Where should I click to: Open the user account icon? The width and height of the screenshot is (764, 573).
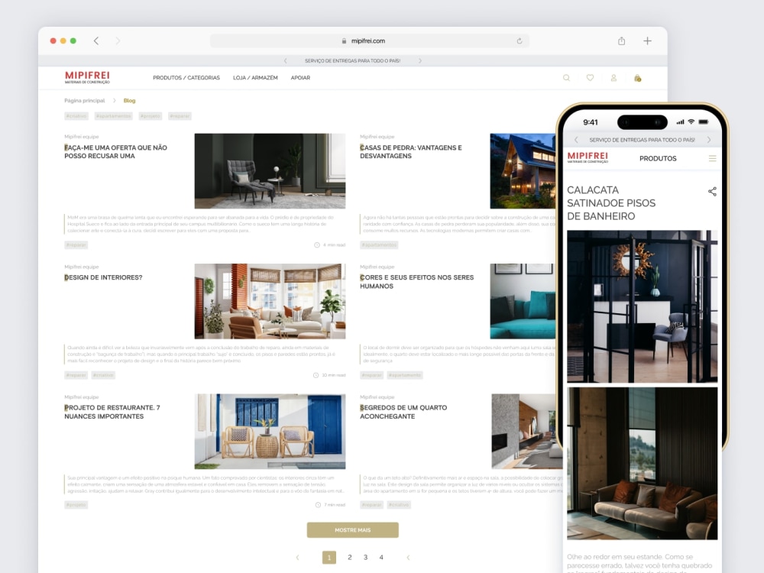(x=613, y=78)
